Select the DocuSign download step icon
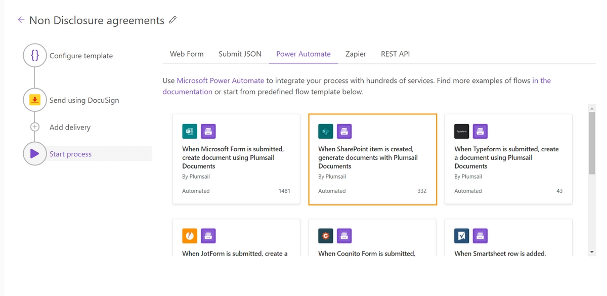This screenshot has height=296, width=607. click(34, 100)
